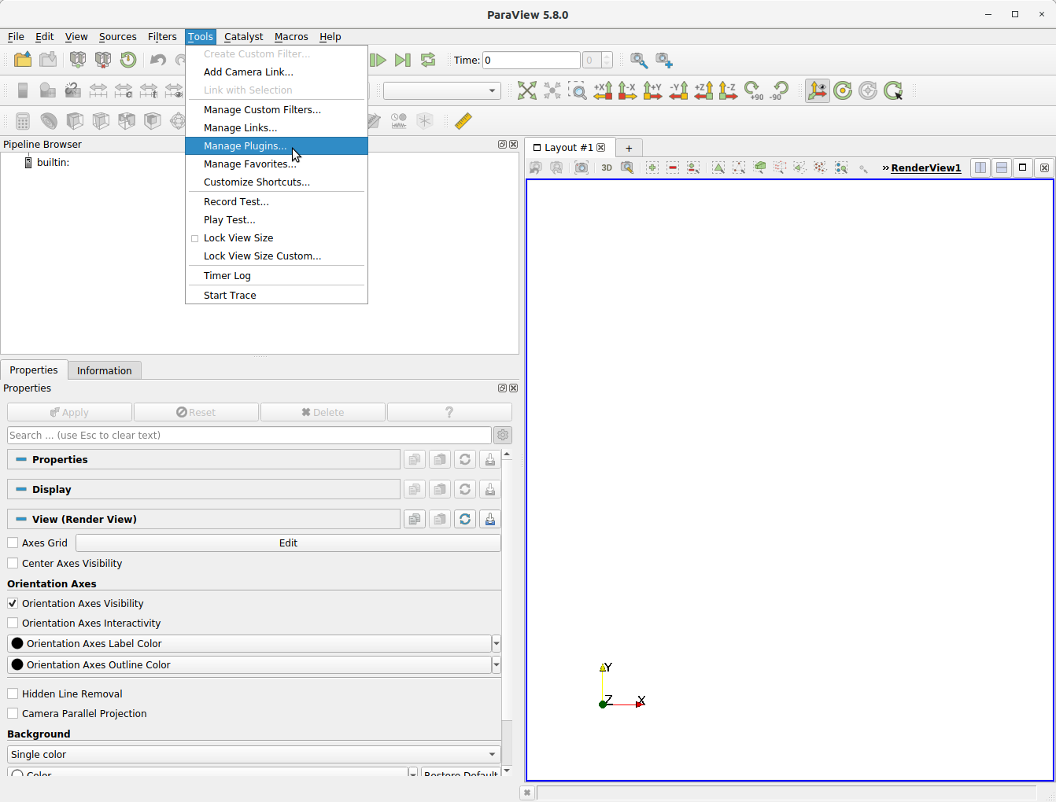Click the Open file folder icon

click(23, 60)
